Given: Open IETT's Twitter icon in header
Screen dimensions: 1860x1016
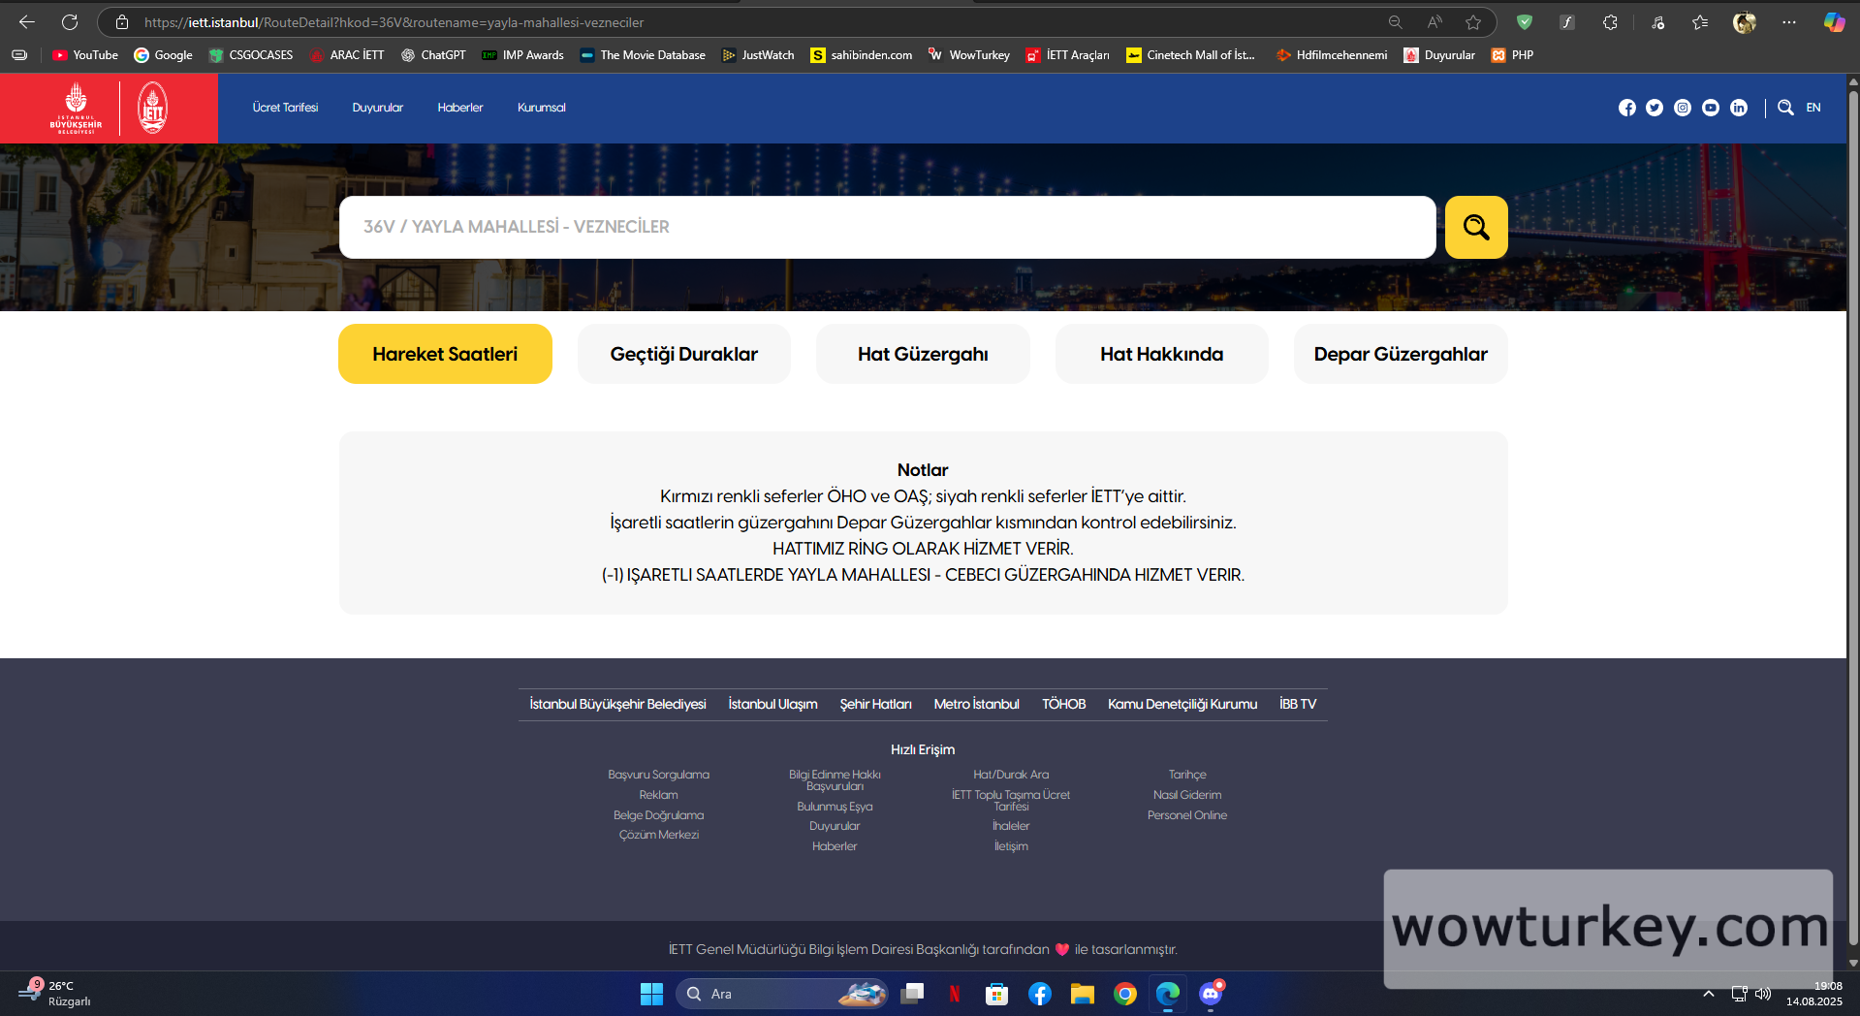Looking at the screenshot, I should tap(1655, 108).
